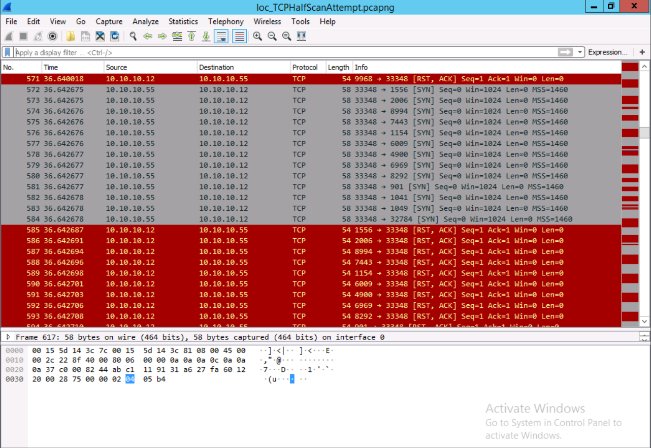This screenshot has height=448, width=651.
Task: Select packet 581 SYN to port 901
Action: click(311, 186)
